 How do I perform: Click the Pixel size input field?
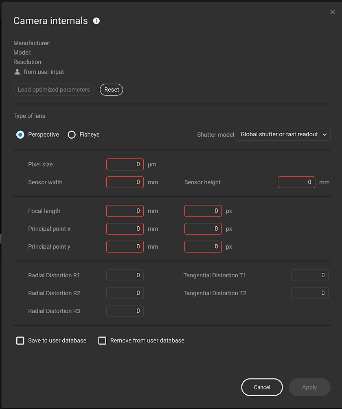pyautogui.click(x=125, y=164)
